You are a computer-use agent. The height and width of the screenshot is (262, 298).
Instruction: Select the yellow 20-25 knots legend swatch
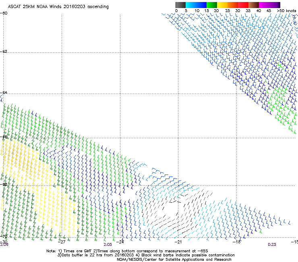coord(222,5)
